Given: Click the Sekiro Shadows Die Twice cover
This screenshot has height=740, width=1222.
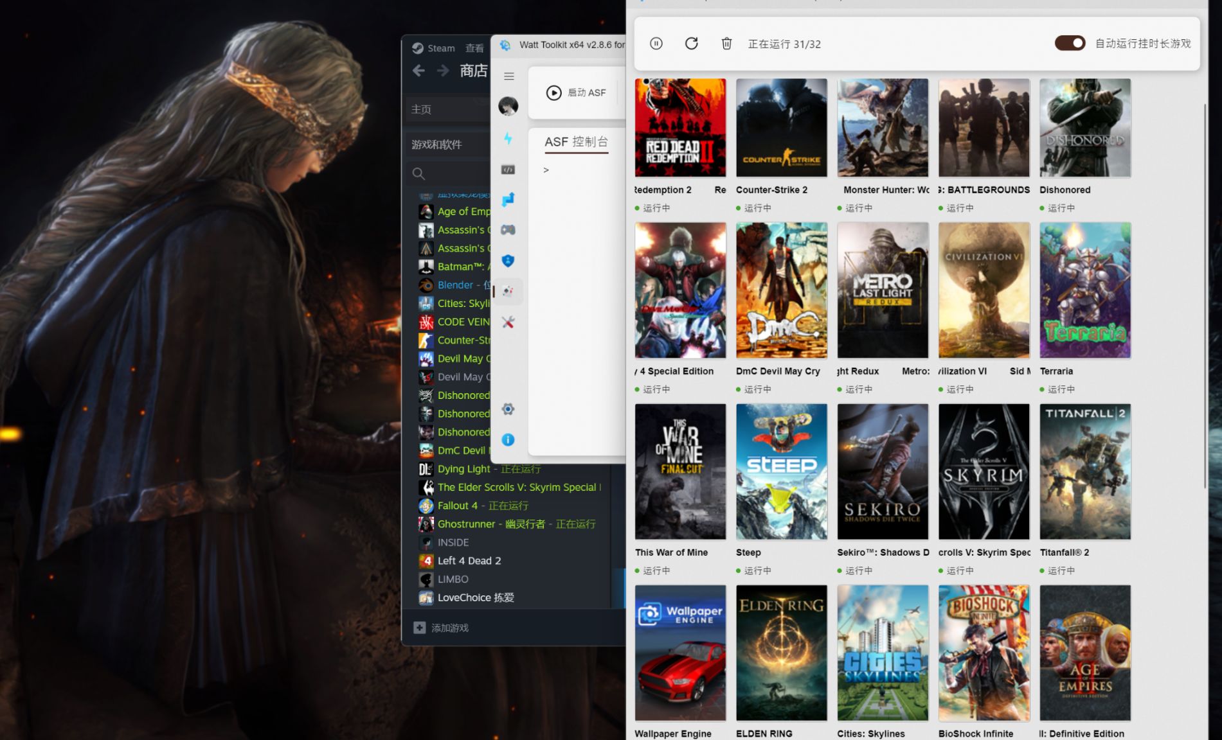Looking at the screenshot, I should click(883, 471).
